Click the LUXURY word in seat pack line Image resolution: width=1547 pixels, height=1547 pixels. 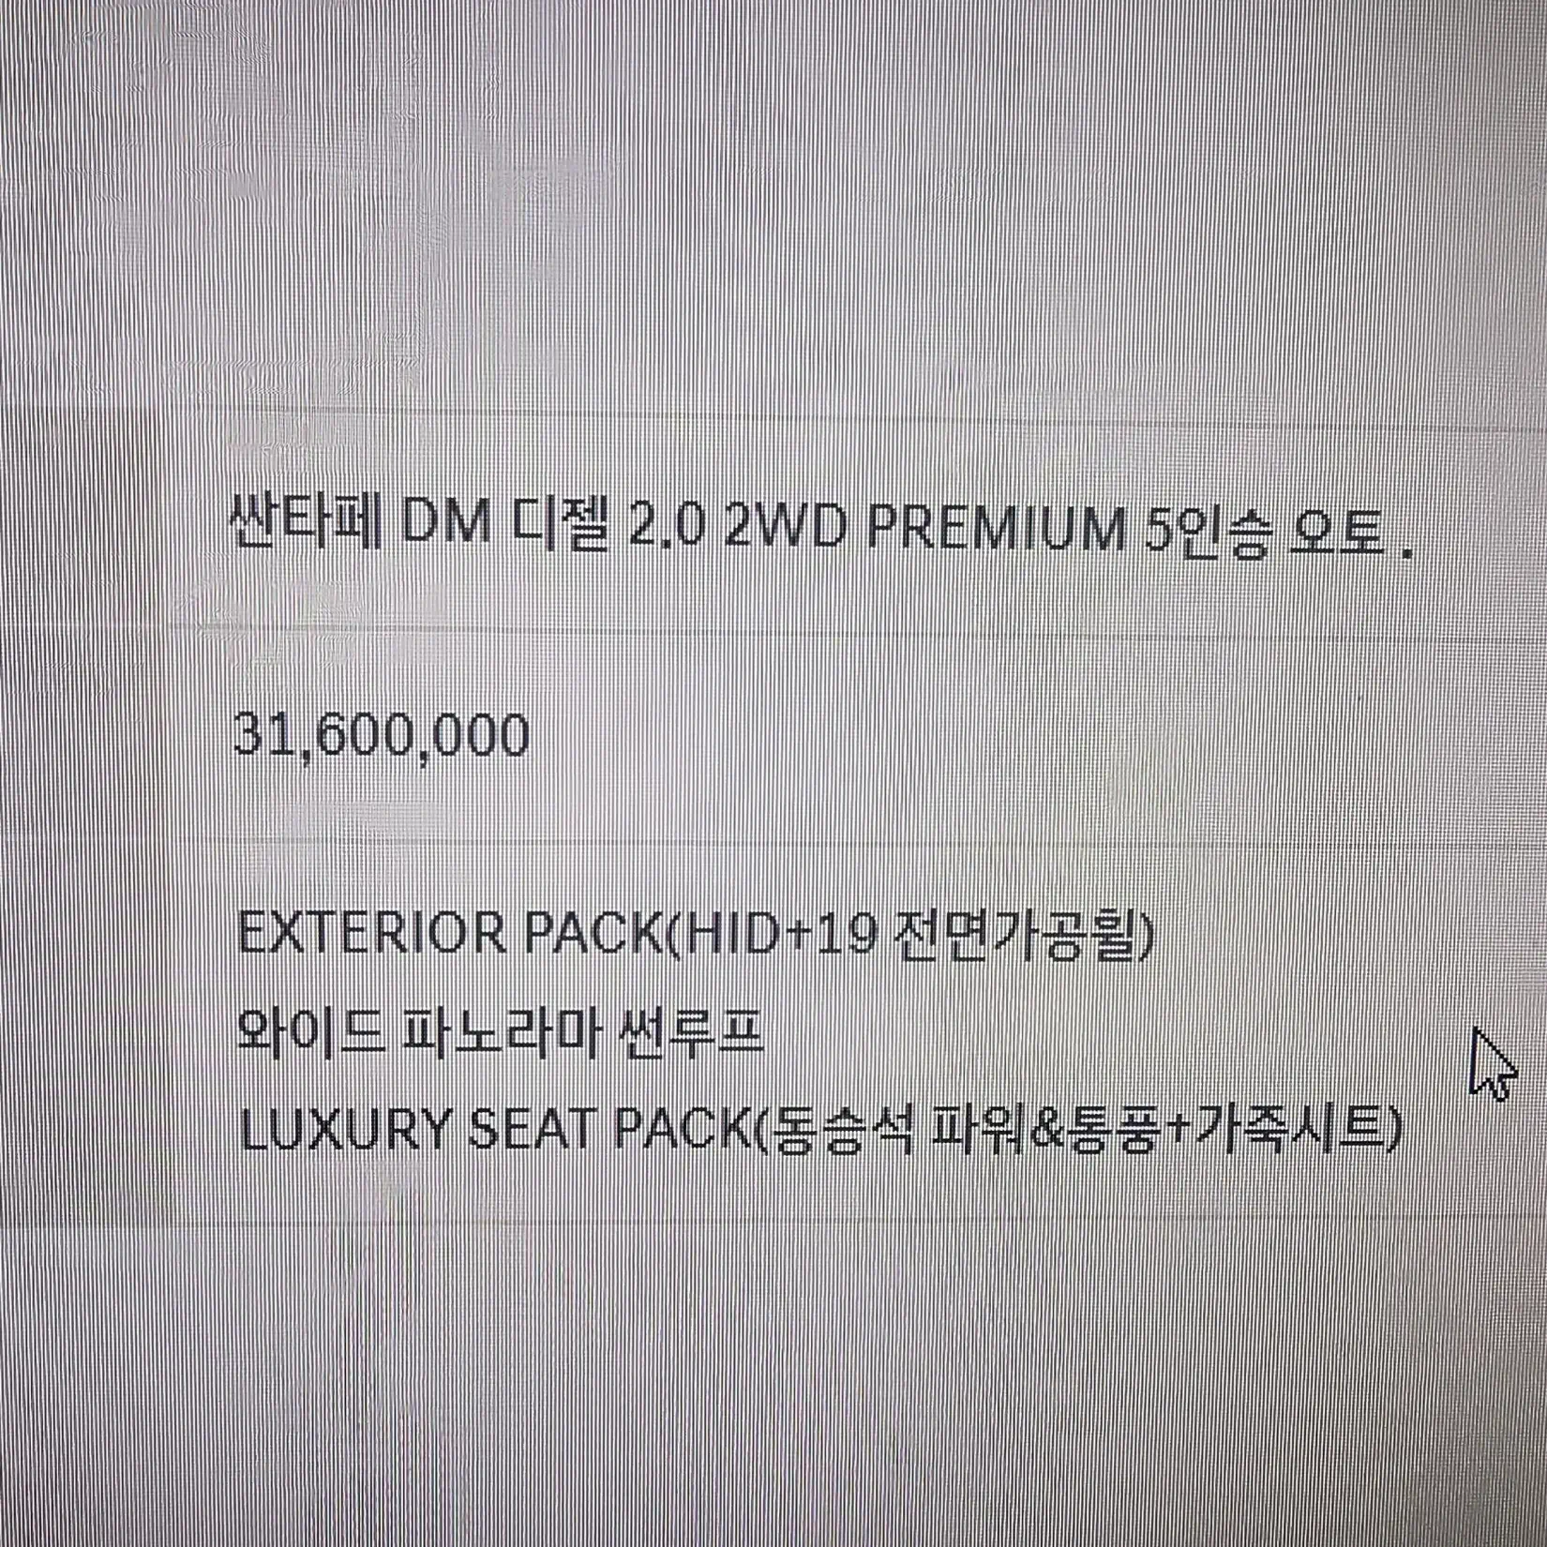pos(343,1130)
